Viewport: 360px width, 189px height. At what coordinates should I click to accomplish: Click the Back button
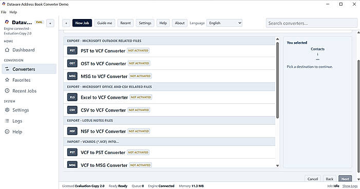pos(330,179)
